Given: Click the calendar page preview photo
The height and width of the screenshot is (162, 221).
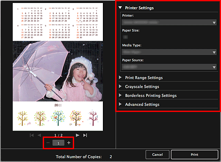Looking at the screenshot, I should tap(58, 71).
